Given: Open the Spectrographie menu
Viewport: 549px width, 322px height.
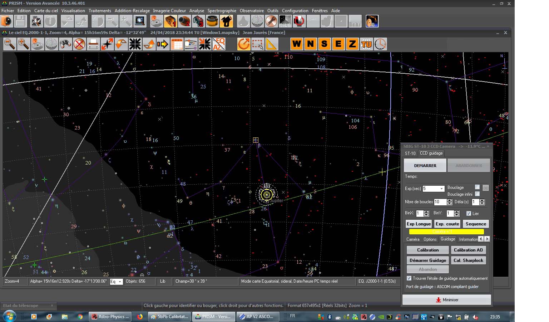Looking at the screenshot, I should pos(222,11).
